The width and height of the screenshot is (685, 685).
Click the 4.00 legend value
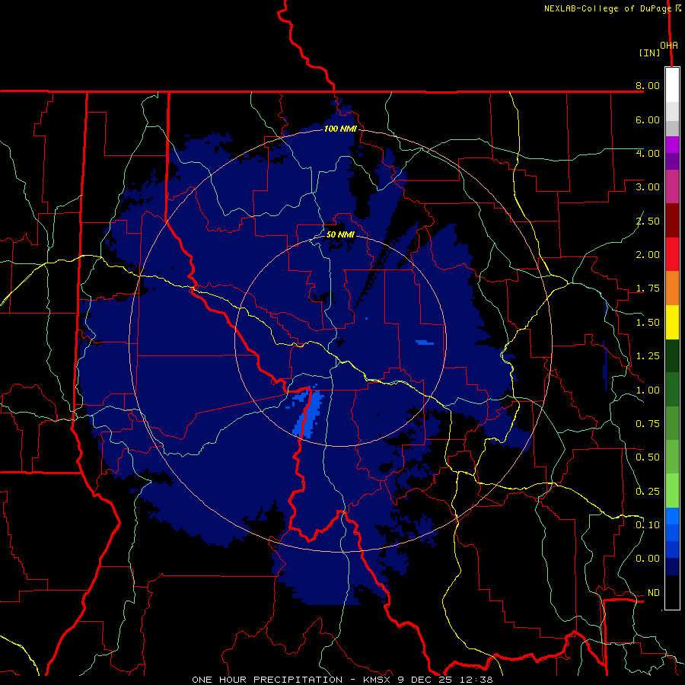coord(648,153)
